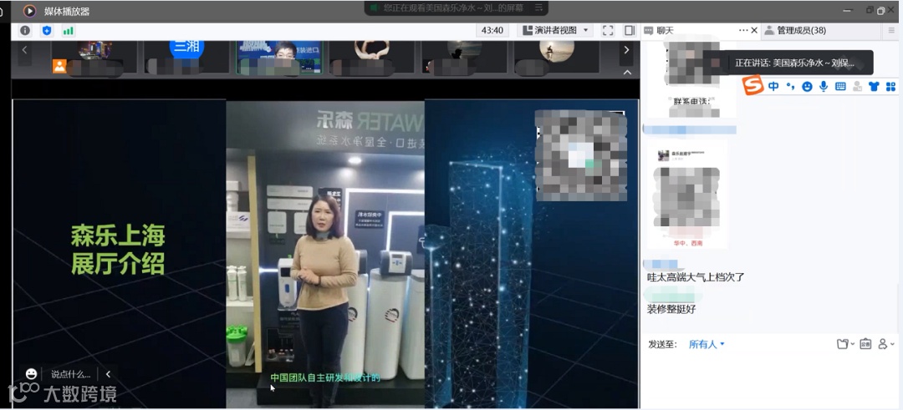Show previous participant thumbnails

[24, 50]
